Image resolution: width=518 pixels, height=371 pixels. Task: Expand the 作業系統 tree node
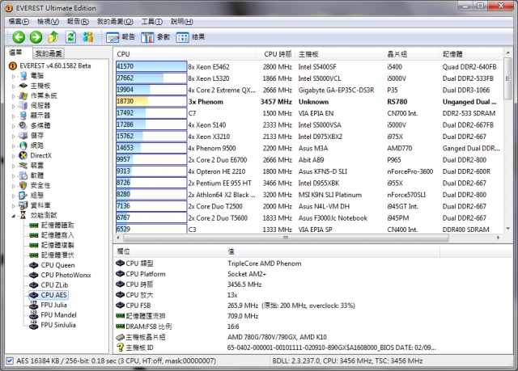[14, 96]
